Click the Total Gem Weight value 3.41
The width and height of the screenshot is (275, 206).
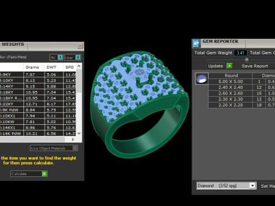click(x=240, y=53)
